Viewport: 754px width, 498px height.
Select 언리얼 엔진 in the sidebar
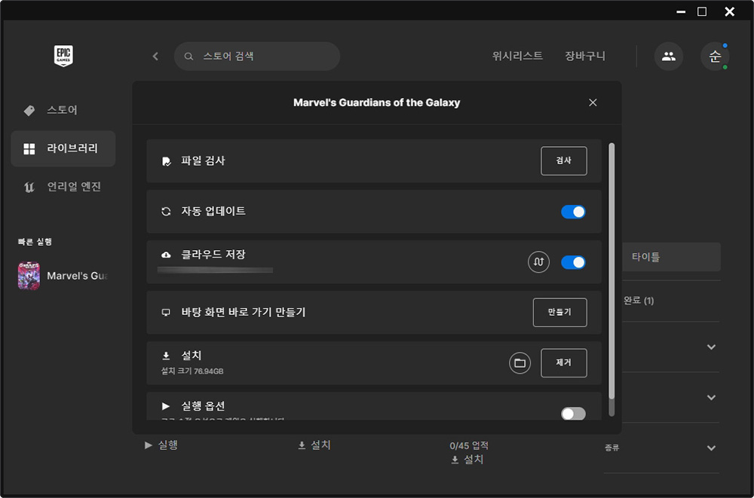coord(63,187)
